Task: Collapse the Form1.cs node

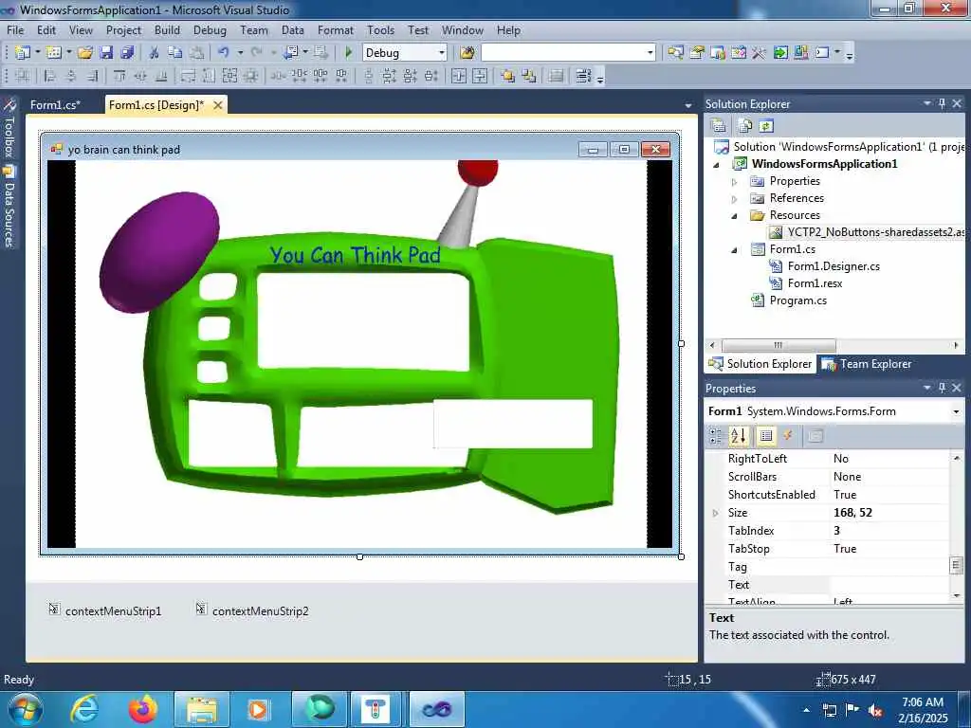Action: tap(735, 250)
